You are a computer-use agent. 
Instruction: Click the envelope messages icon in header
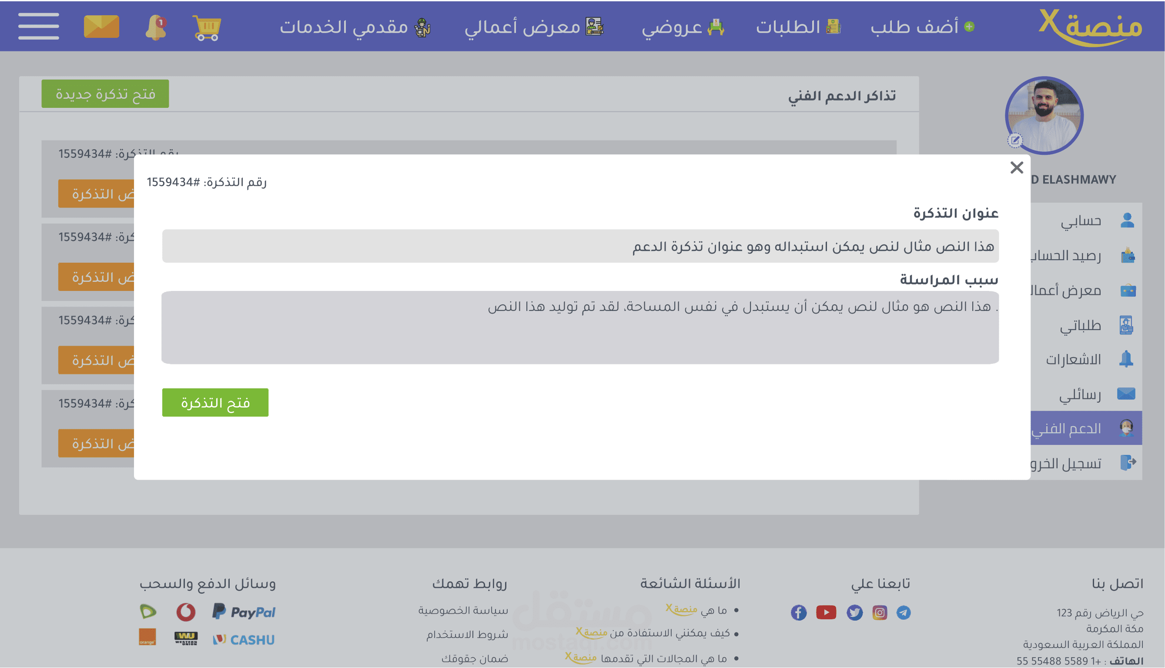[101, 26]
